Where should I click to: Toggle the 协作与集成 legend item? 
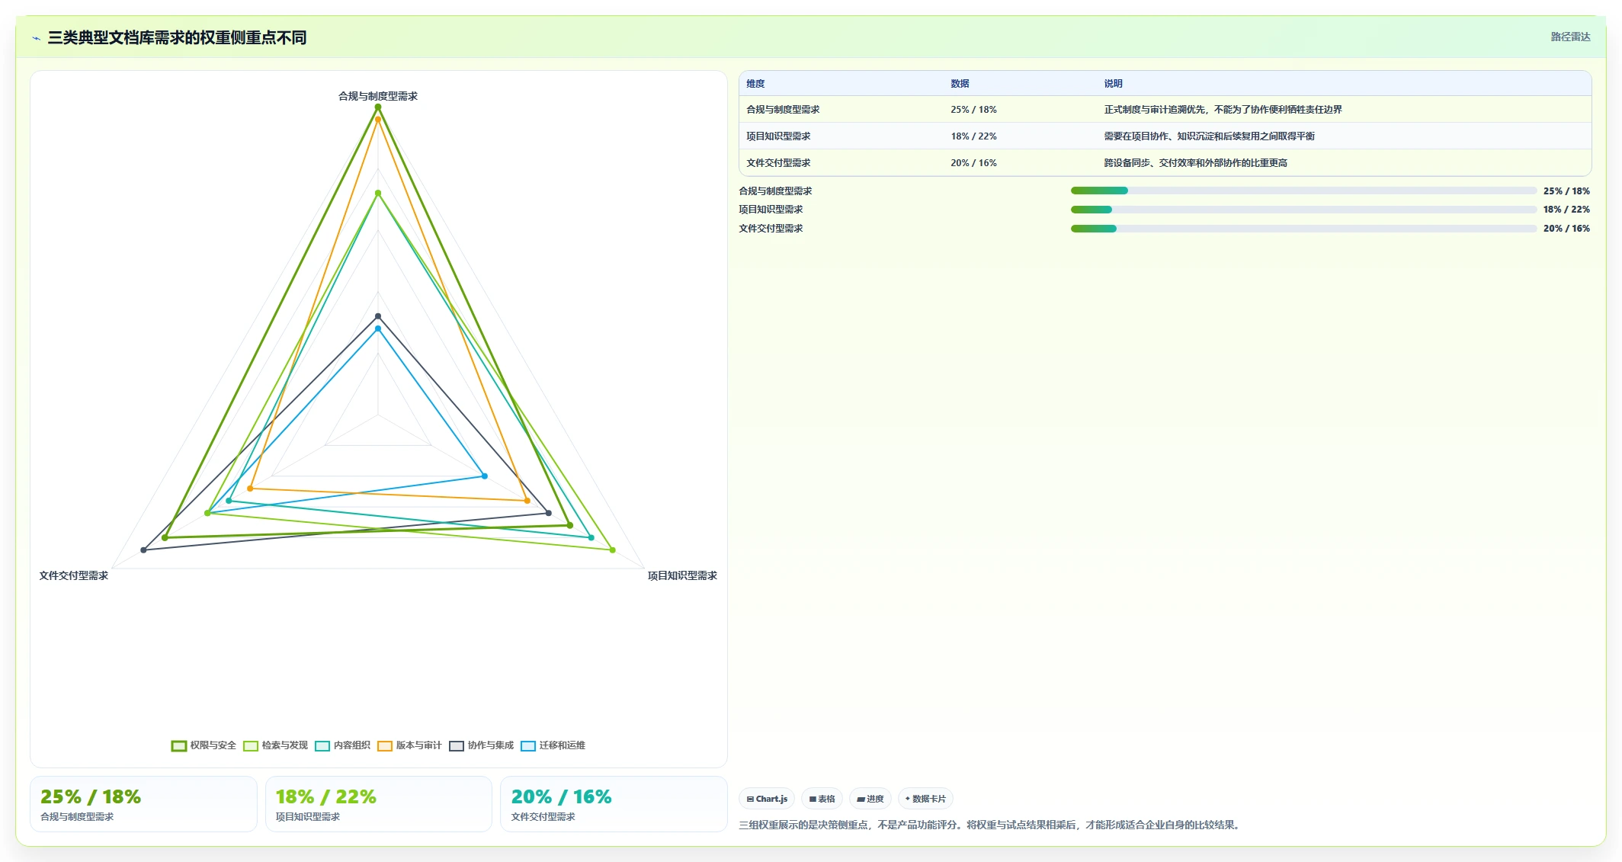481,745
